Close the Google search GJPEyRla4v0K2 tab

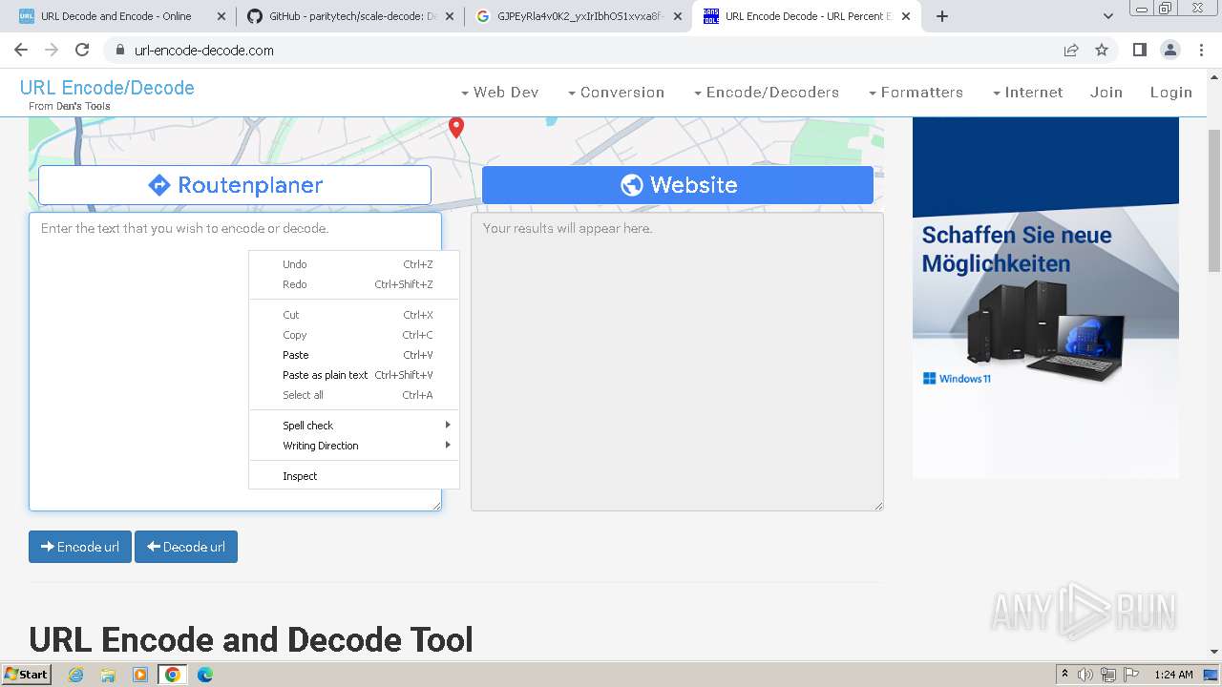pos(678,16)
